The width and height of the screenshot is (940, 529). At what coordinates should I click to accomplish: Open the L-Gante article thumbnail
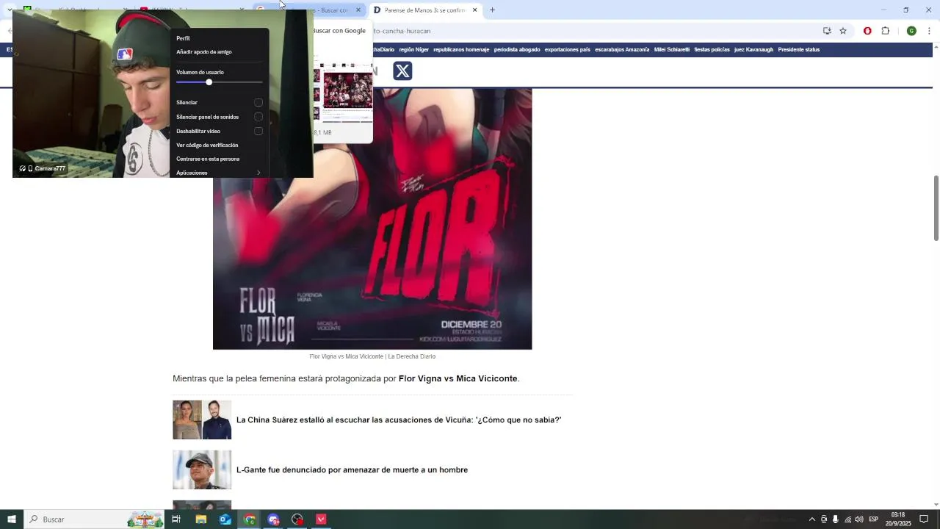pyautogui.click(x=202, y=469)
